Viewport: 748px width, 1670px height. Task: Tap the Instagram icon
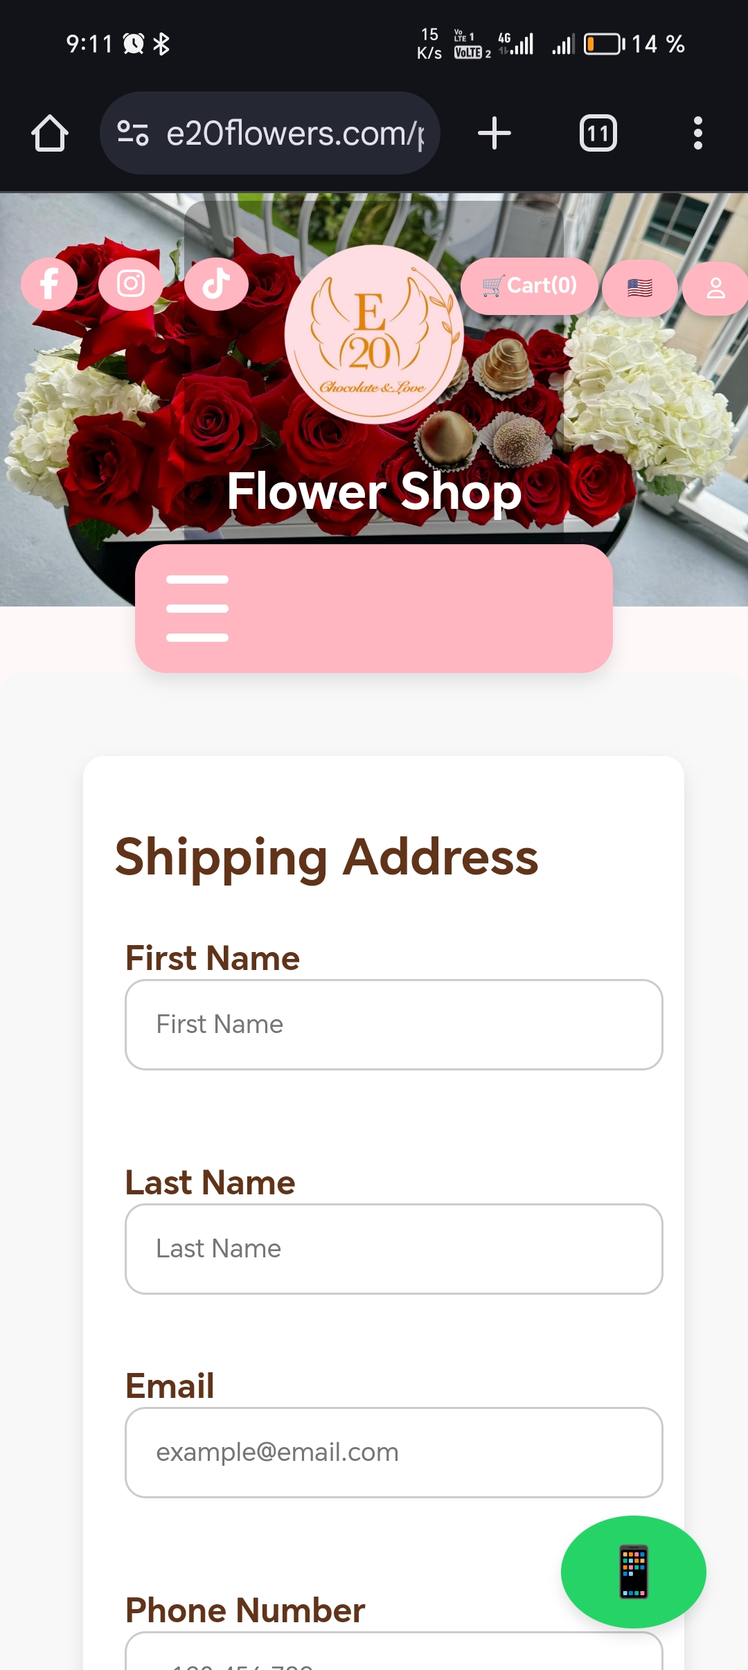(x=130, y=284)
